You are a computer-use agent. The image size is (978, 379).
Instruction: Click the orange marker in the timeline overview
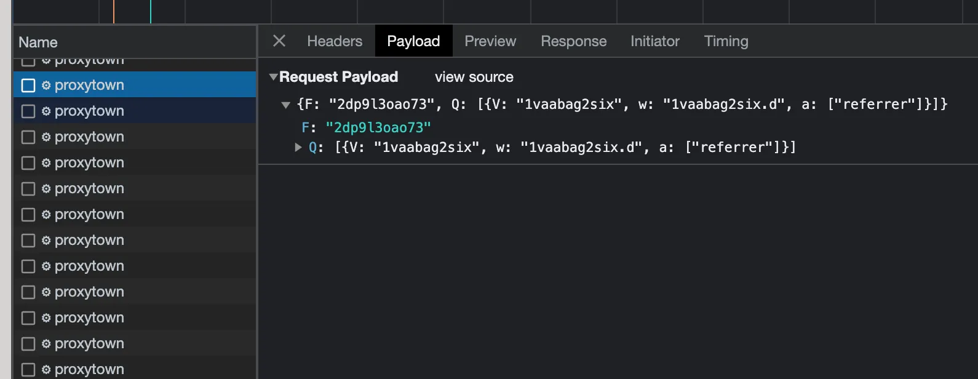[114, 12]
